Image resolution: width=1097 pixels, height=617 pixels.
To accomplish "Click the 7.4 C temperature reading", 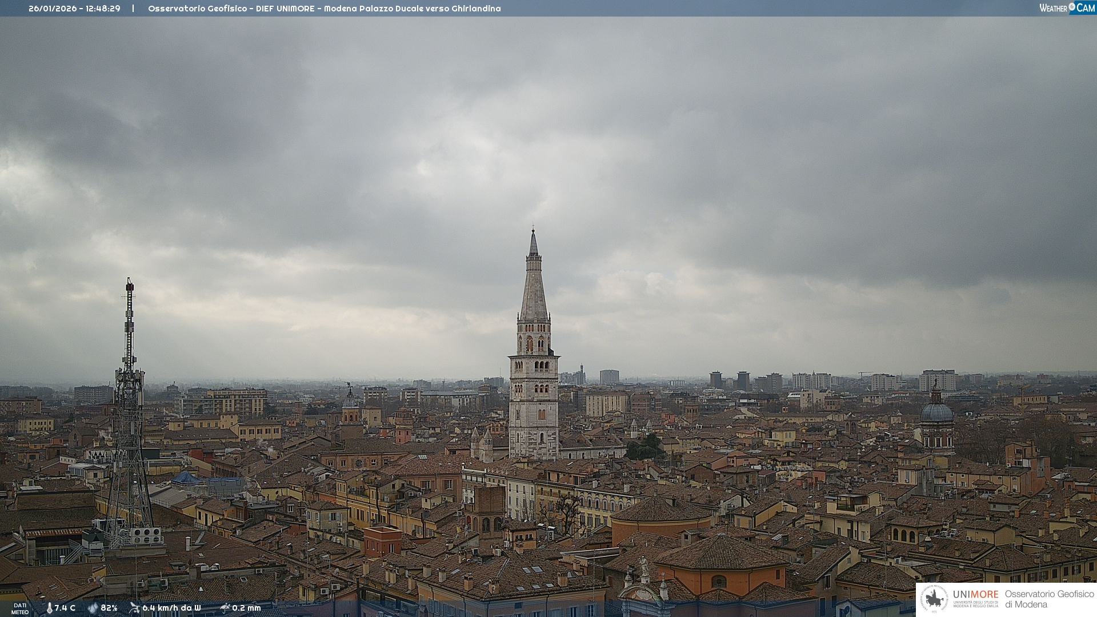I will pyautogui.click(x=65, y=608).
